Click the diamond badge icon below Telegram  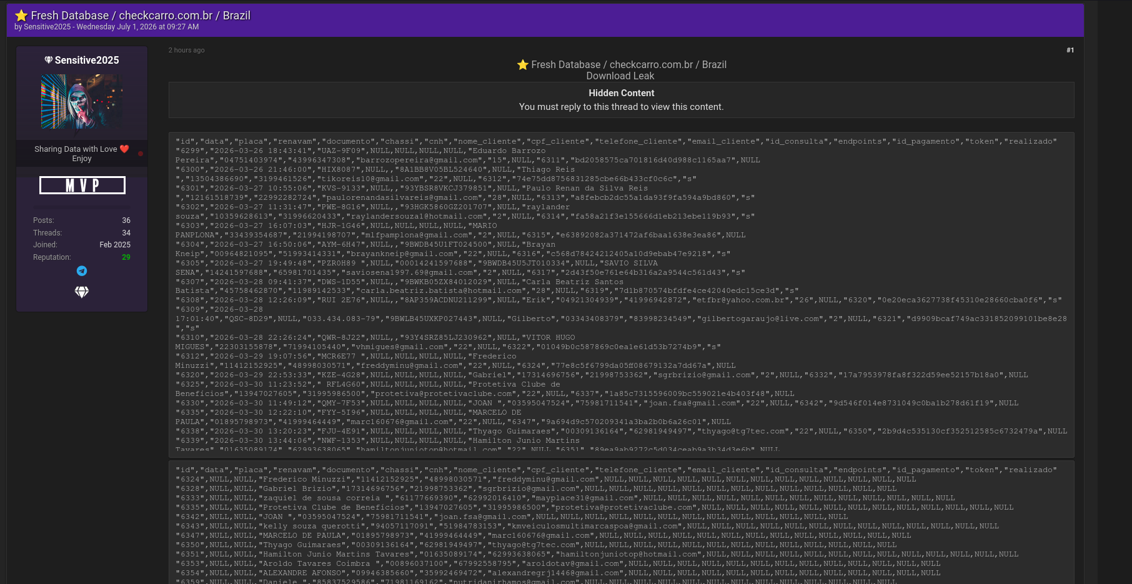[x=82, y=292]
